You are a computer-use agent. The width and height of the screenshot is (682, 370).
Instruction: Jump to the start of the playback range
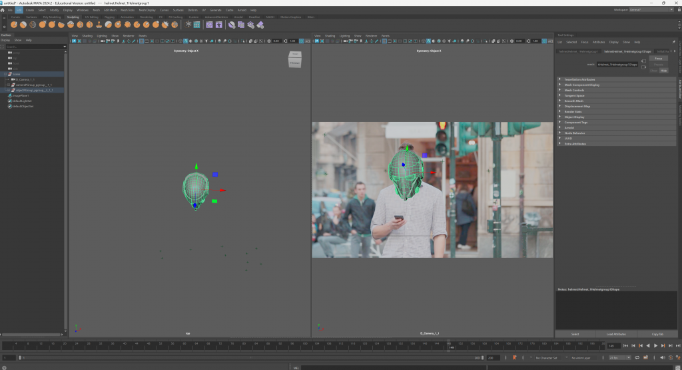point(625,345)
